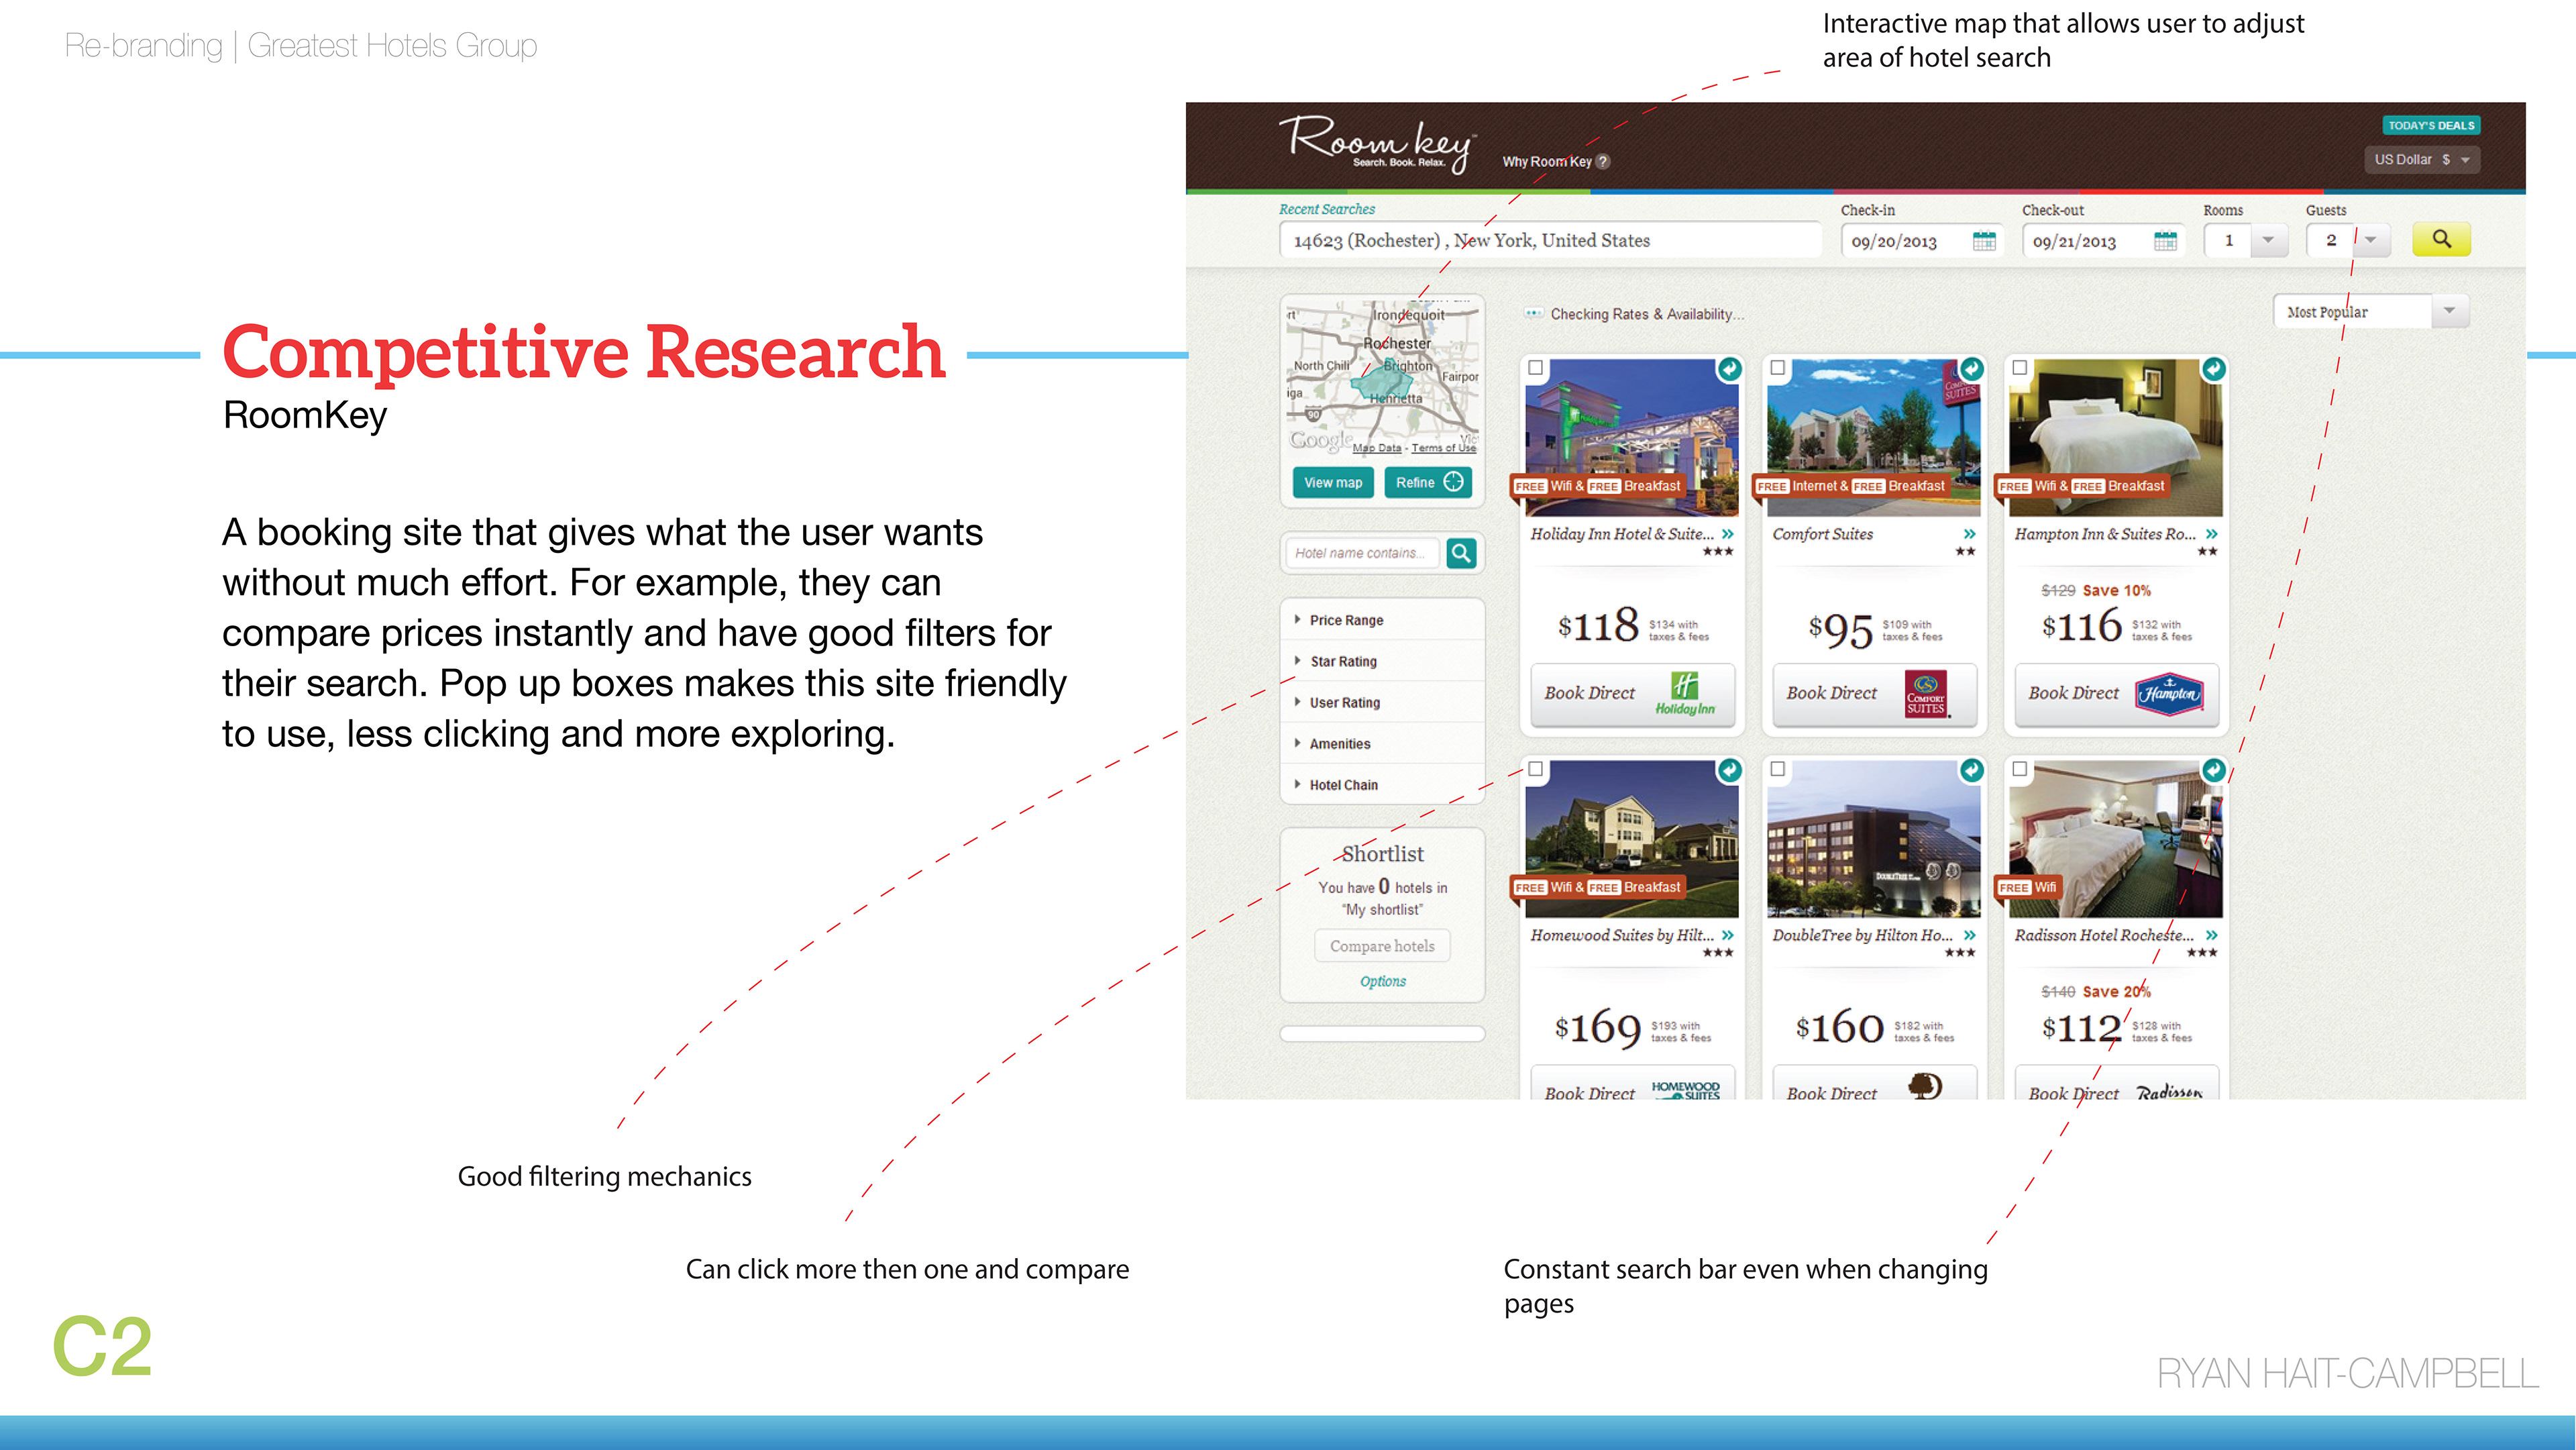Open the check-out calendar icon
The height and width of the screenshot is (1450, 2576).
[x=2165, y=241]
